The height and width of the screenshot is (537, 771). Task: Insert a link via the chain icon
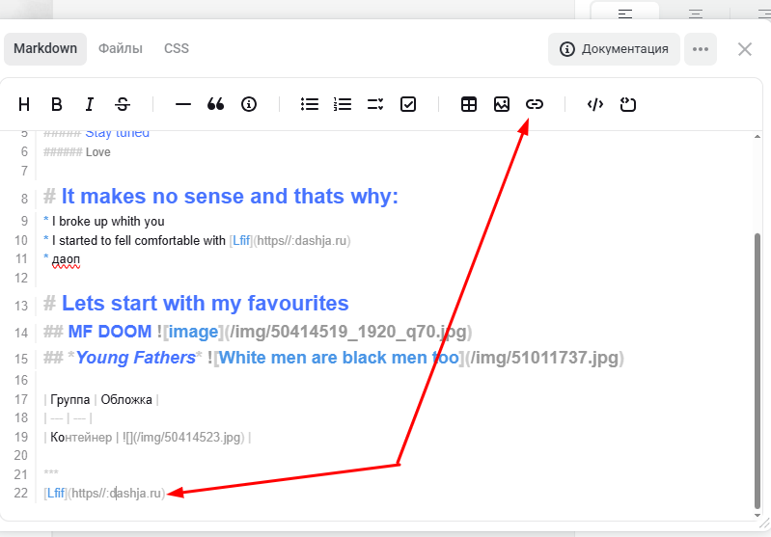click(535, 104)
